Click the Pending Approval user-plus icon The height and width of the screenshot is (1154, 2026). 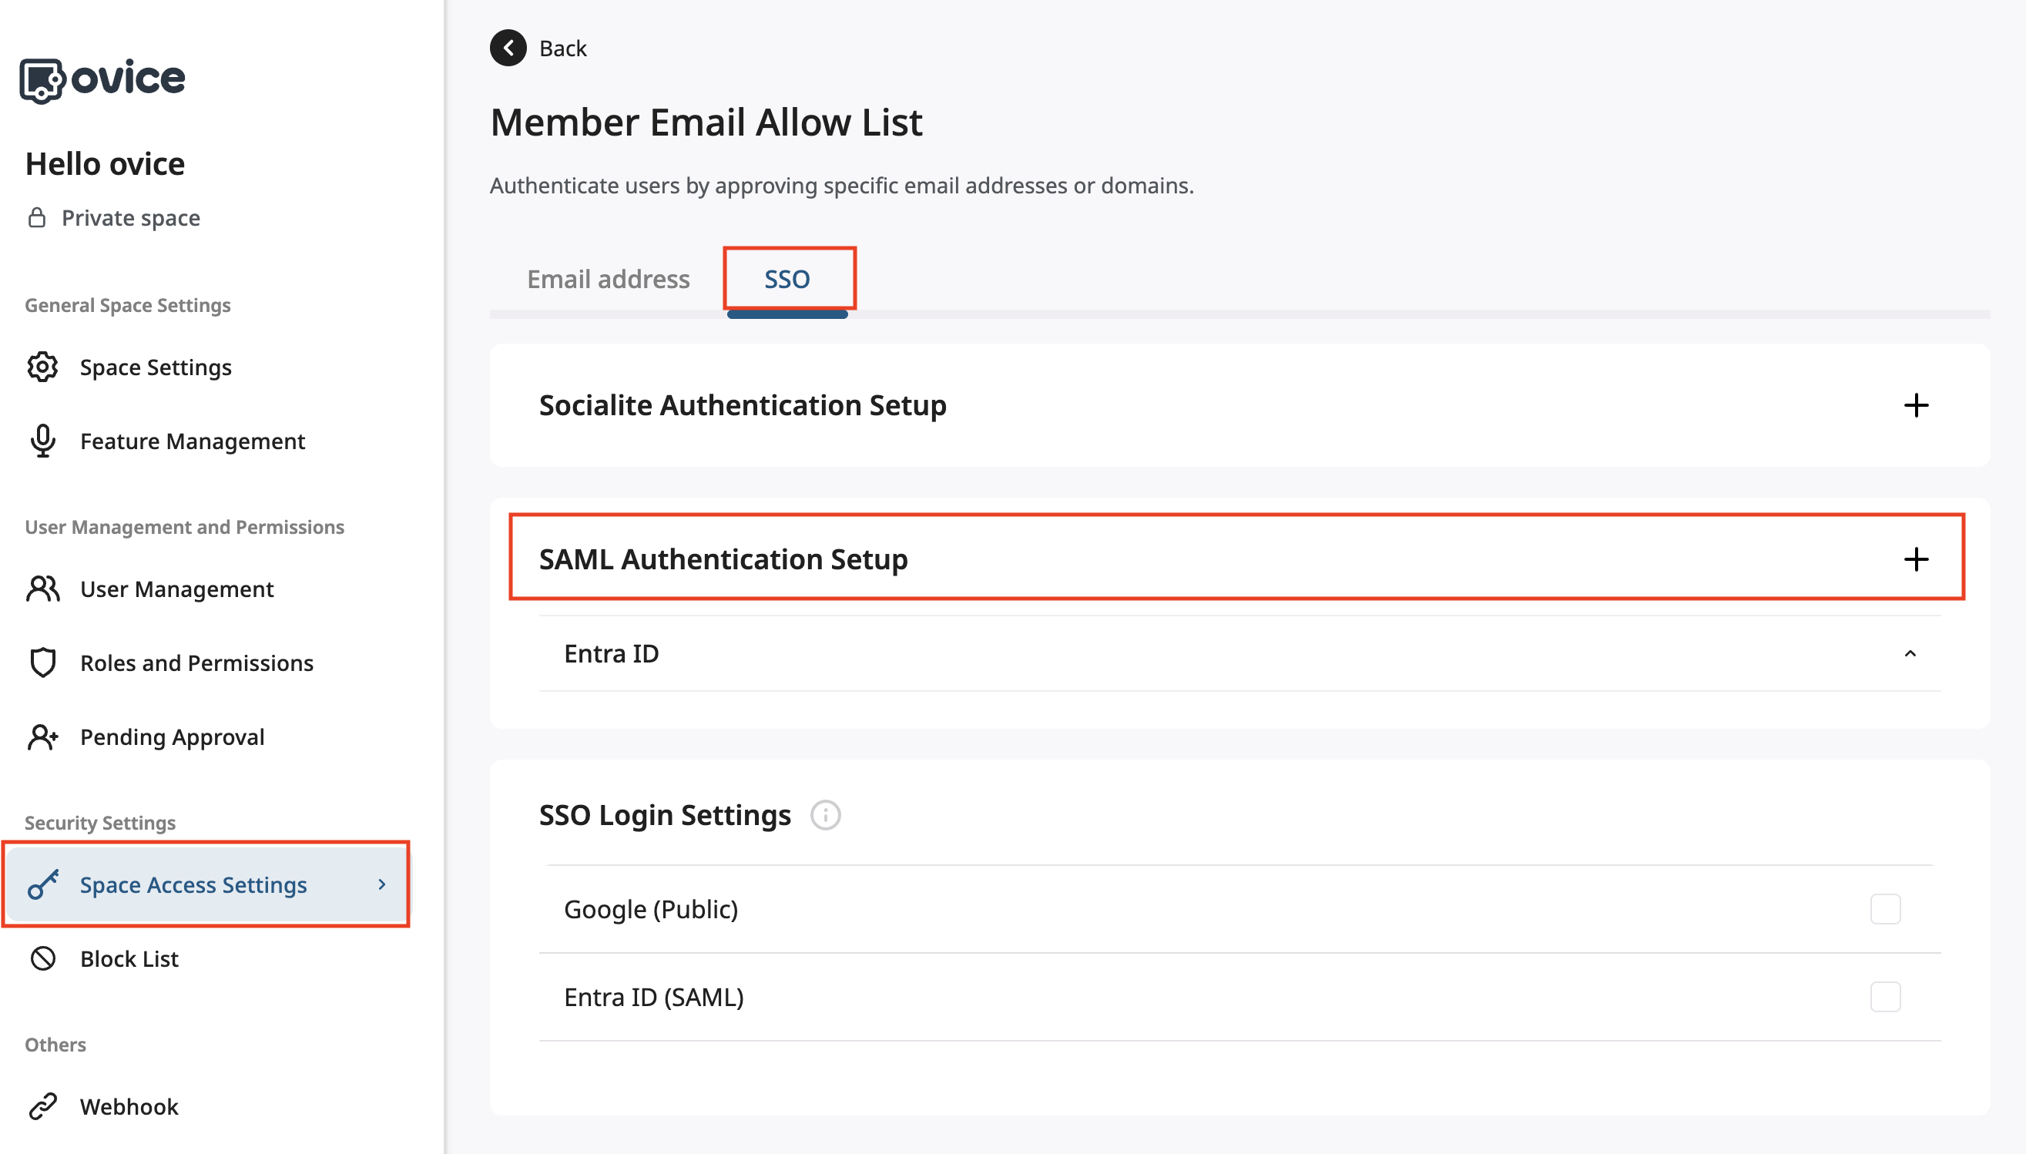[x=43, y=737]
